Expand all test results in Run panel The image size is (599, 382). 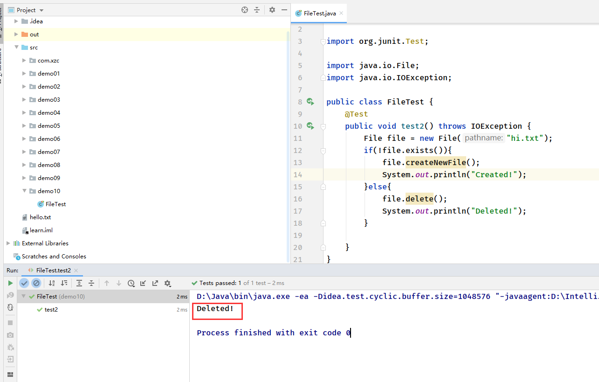(79, 283)
